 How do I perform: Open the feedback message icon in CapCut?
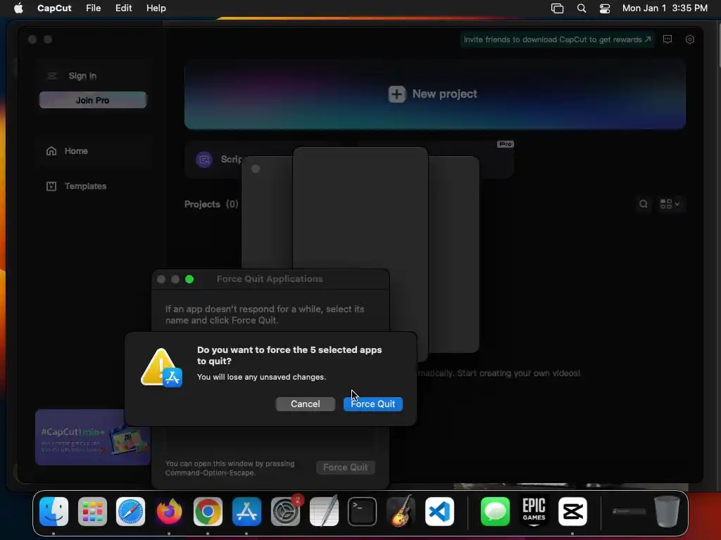pos(667,39)
